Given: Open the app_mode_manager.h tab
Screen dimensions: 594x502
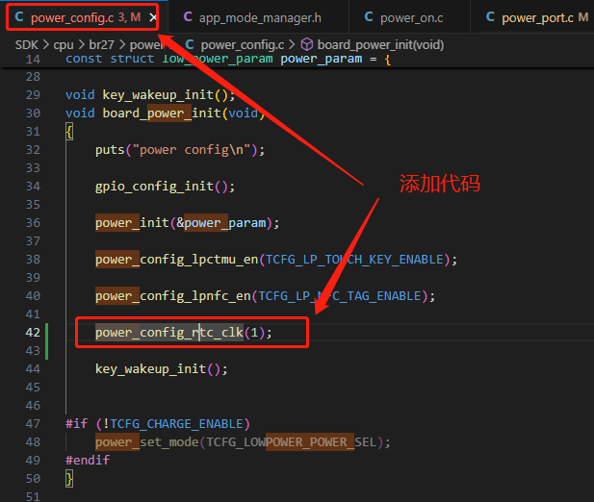Looking at the screenshot, I should 260,17.
